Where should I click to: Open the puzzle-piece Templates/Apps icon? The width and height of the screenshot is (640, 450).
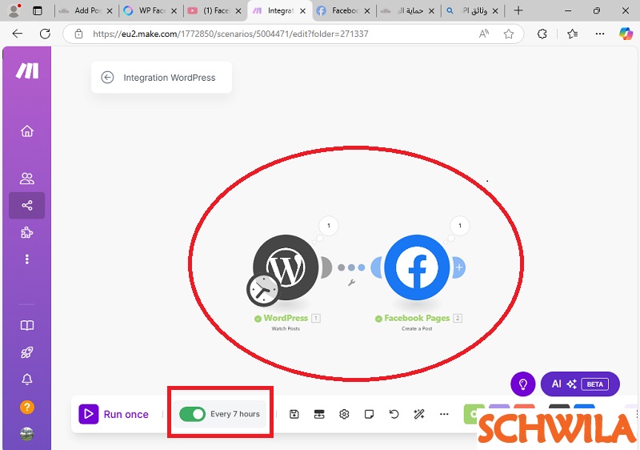(27, 232)
